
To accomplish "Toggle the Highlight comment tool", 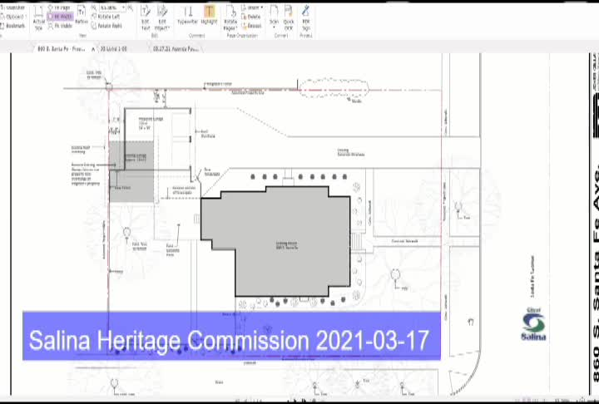I will click(x=209, y=15).
